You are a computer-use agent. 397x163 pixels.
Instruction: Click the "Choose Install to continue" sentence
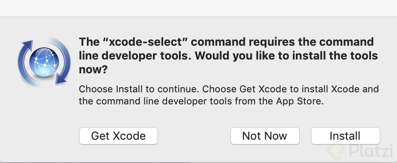tap(139, 89)
